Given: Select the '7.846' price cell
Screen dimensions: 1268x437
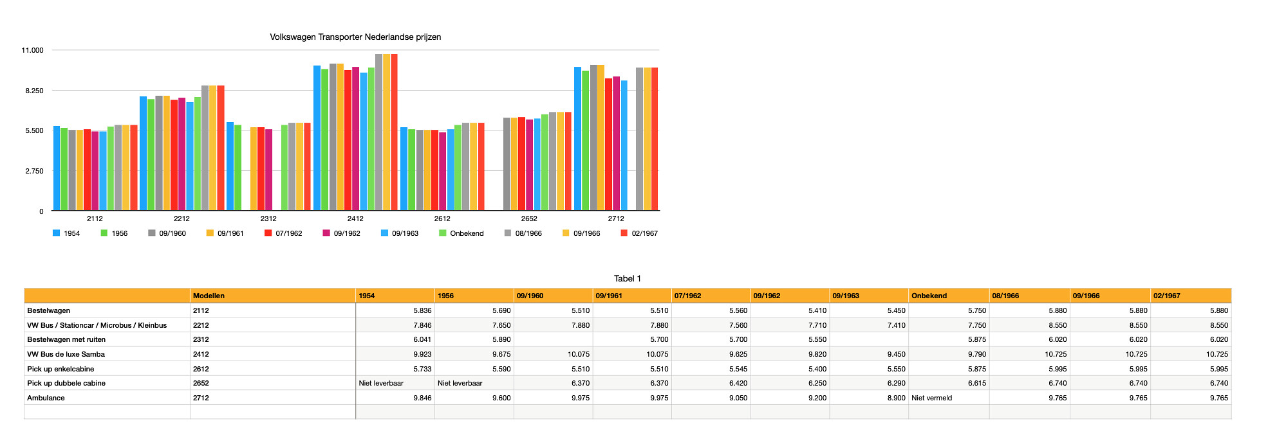Looking at the screenshot, I should (x=395, y=325).
